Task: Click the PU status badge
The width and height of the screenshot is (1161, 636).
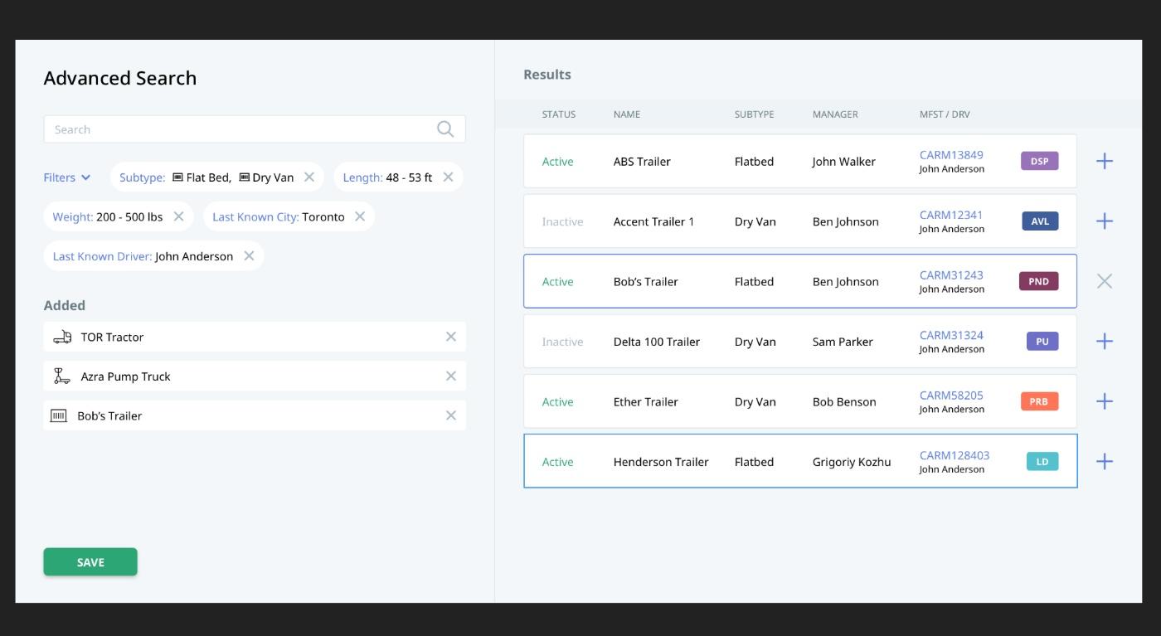Action: (x=1042, y=341)
